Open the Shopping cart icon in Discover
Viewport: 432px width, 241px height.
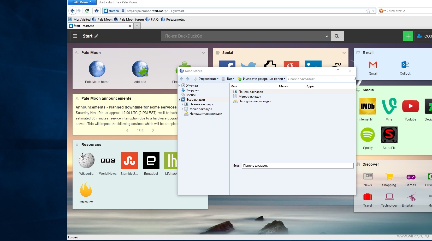click(389, 177)
